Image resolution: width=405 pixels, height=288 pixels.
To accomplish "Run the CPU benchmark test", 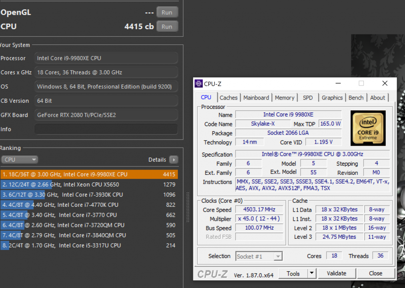I will [167, 27].
